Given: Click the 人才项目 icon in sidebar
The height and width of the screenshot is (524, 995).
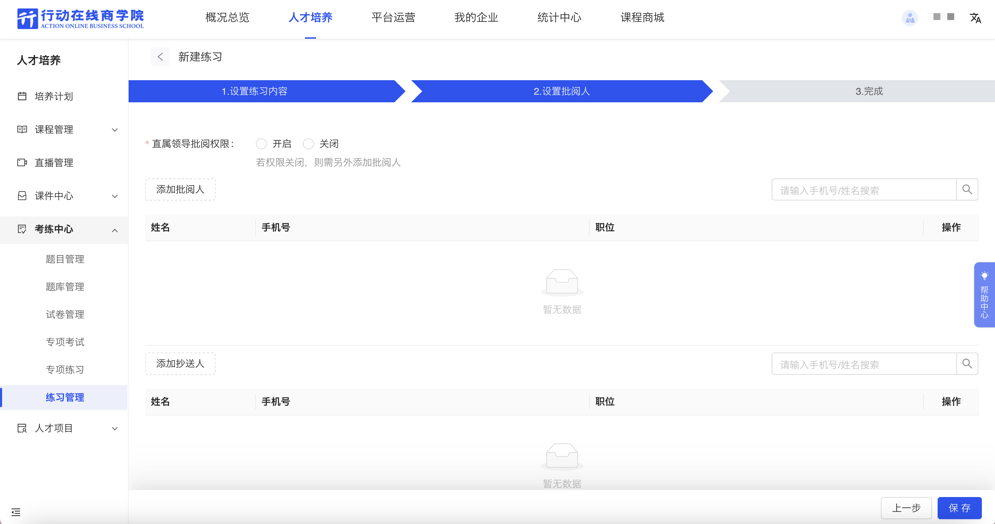Looking at the screenshot, I should tap(22, 428).
